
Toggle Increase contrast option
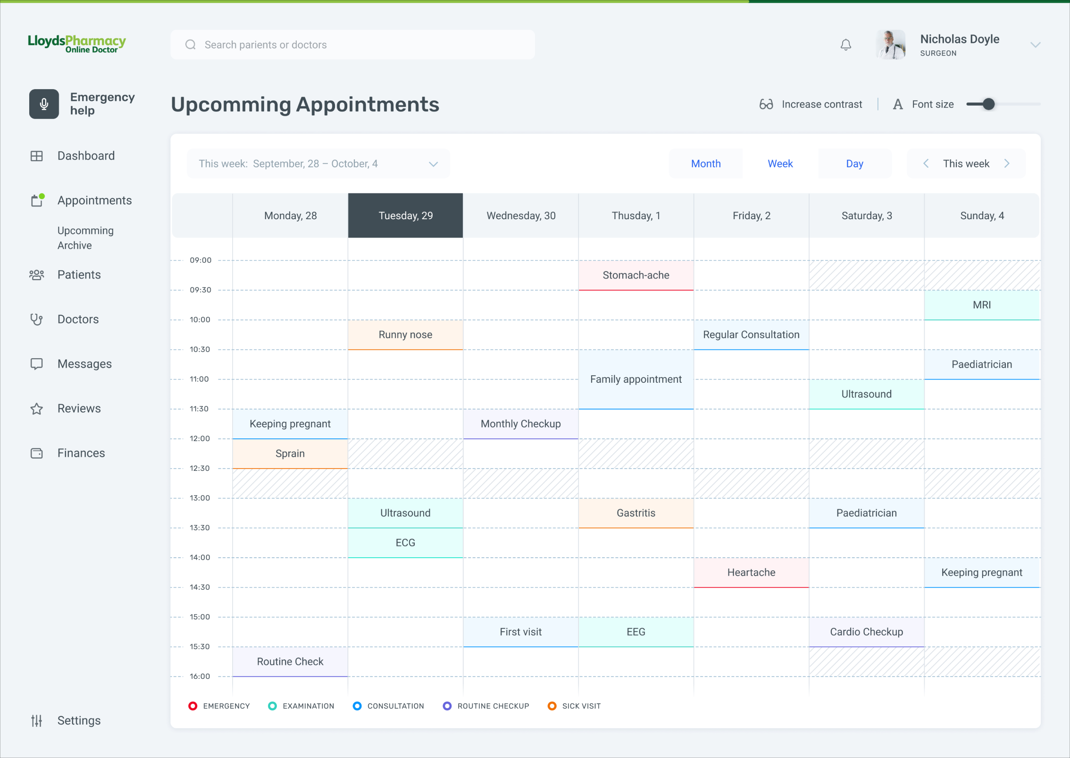tap(811, 104)
